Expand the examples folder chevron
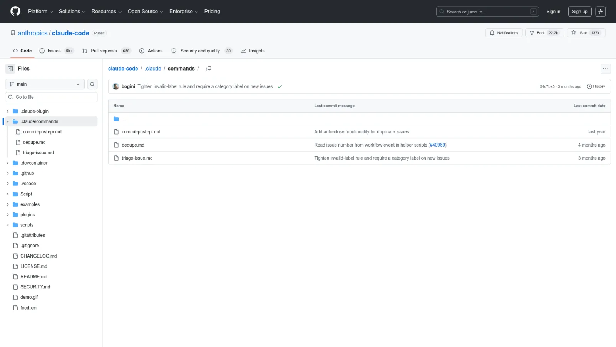Screen dimensions: 616x347 point(8,204)
